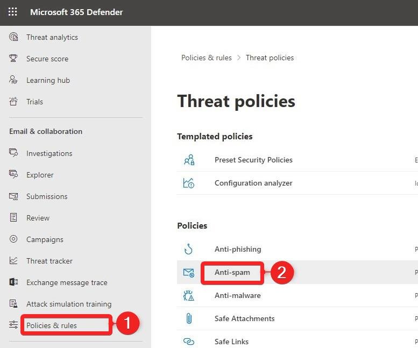Open the app launcher waffle icon

click(13, 12)
